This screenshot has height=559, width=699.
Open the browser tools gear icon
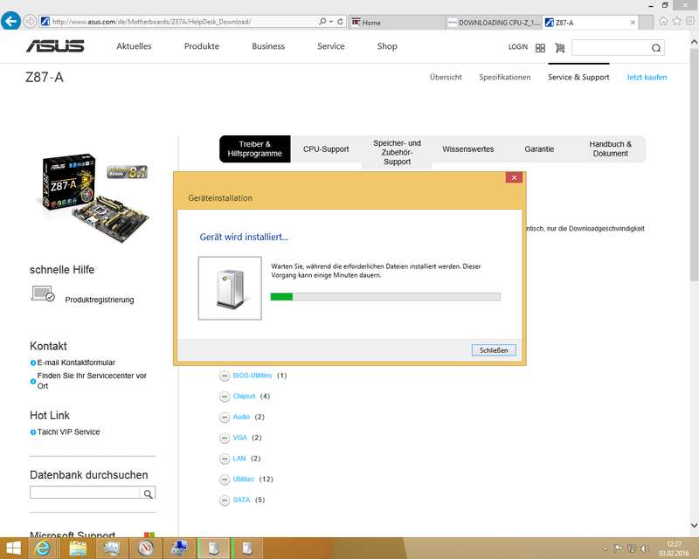(x=690, y=21)
